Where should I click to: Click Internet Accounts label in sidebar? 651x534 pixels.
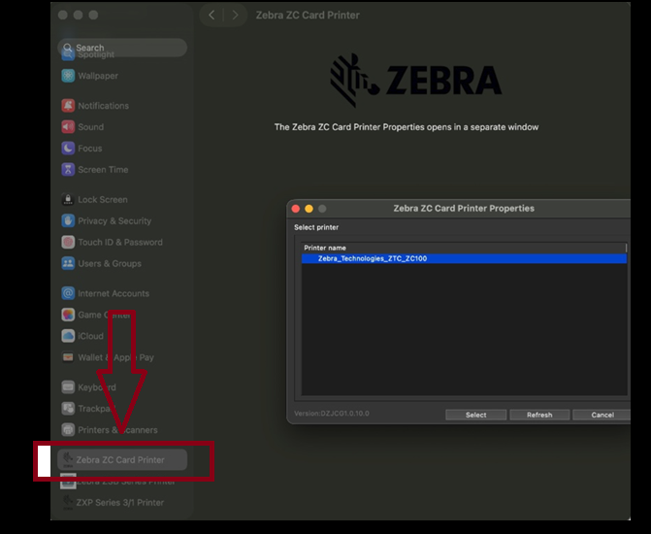(x=114, y=293)
